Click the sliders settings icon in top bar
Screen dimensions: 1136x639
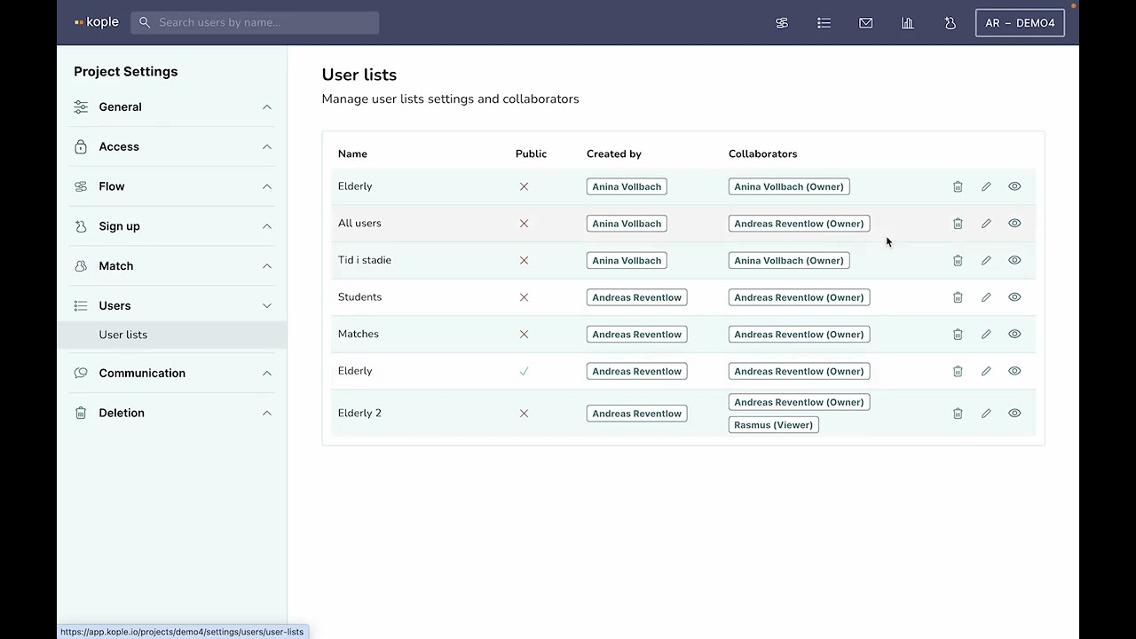(x=782, y=23)
